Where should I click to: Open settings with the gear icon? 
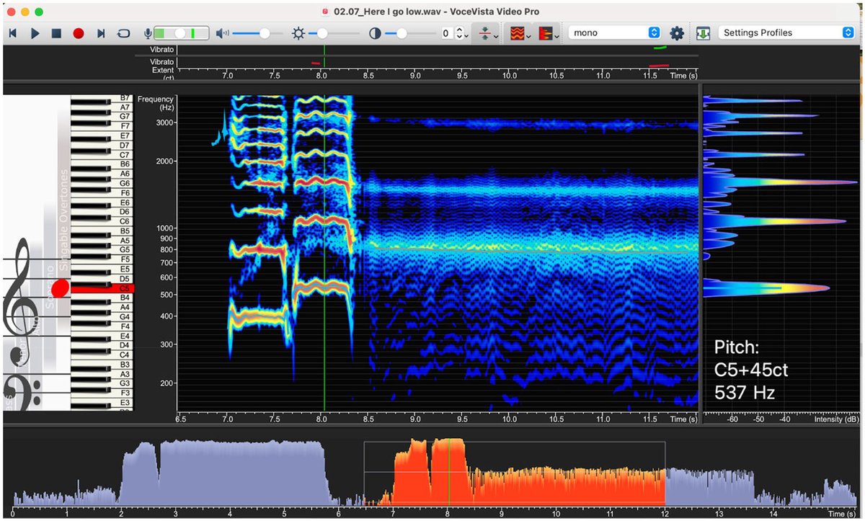677,33
